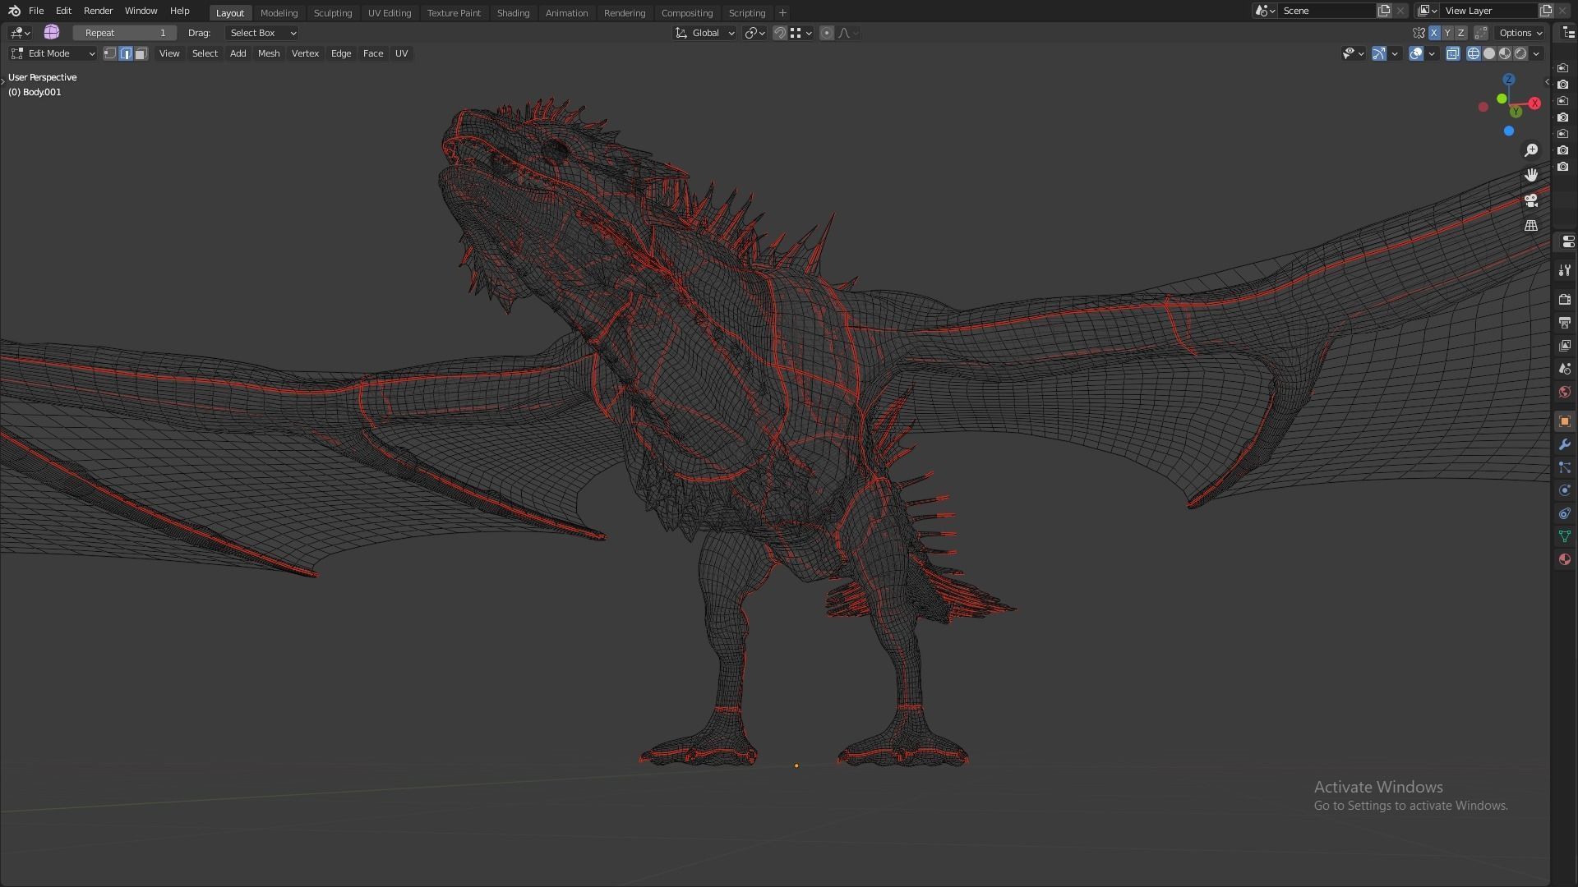
Task: Open the Select Box drag dropdown
Action: point(261,33)
